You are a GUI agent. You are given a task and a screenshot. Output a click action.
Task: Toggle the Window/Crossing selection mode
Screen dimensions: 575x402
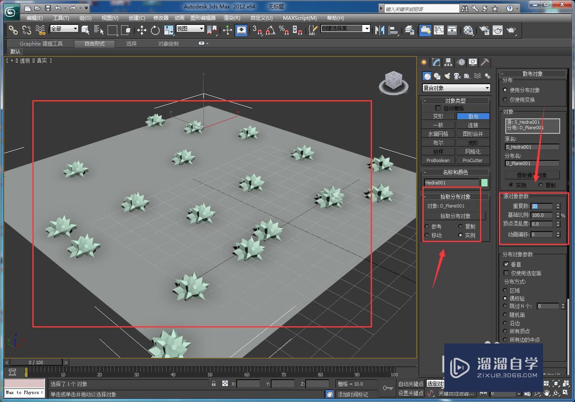[126, 30]
